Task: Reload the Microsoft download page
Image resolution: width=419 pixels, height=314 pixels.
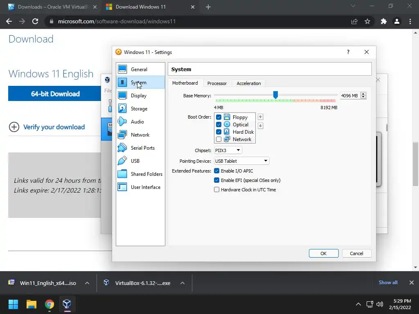Action: click(x=35, y=21)
